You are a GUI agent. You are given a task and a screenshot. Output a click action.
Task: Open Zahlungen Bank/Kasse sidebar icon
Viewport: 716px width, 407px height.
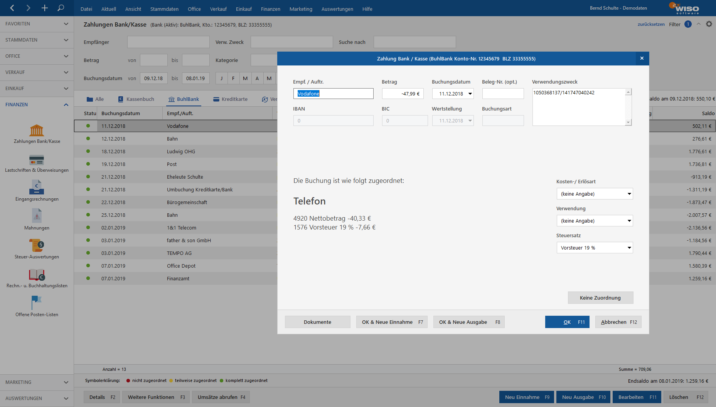pos(37,131)
